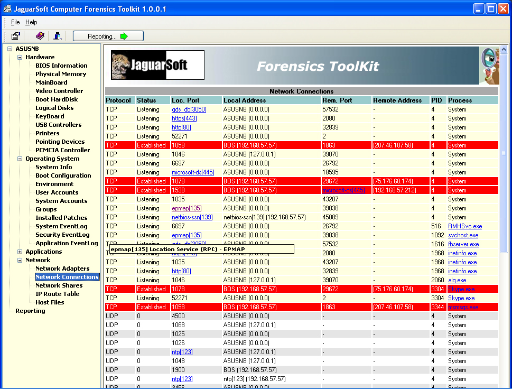The image size is (512, 389).
Task: Select Boot HardDisk in the tree
Action: point(57,99)
